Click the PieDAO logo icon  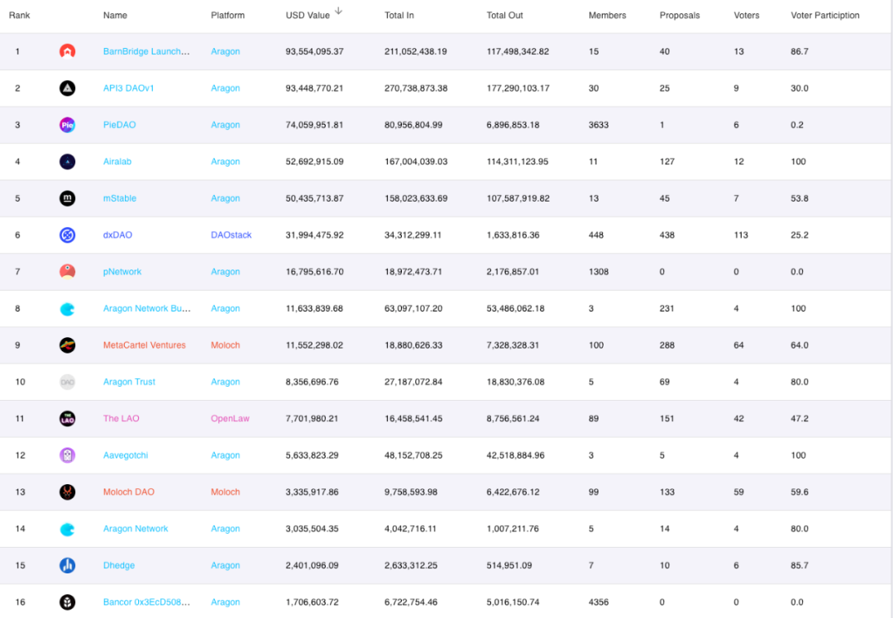click(67, 125)
